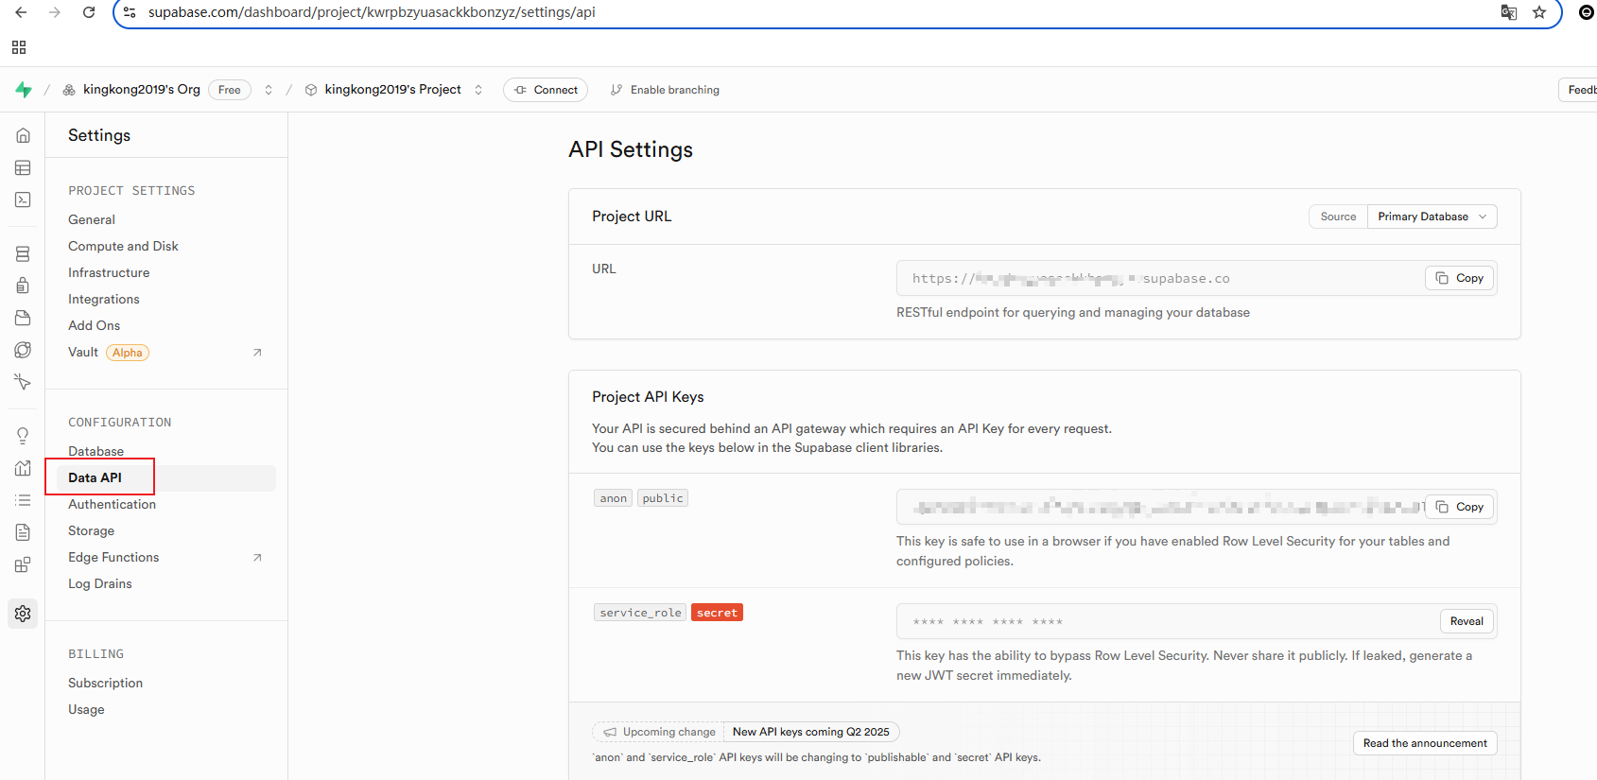
Task: Open the Authentication lock sidebar icon
Action: (23, 286)
